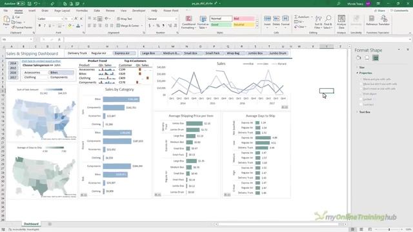Viewport: 413px width, 232px height.
Task: Open the Formulas tab
Action: (x=82, y=10)
